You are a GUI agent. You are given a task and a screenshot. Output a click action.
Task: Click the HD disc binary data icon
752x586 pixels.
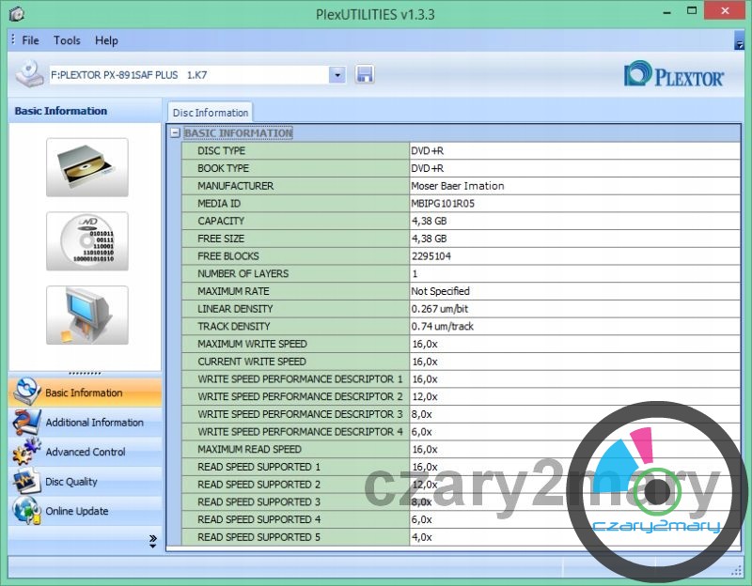click(86, 241)
